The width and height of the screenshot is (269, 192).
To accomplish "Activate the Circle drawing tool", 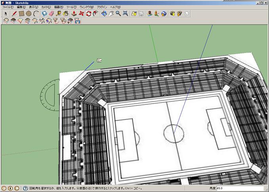I will [29, 13].
